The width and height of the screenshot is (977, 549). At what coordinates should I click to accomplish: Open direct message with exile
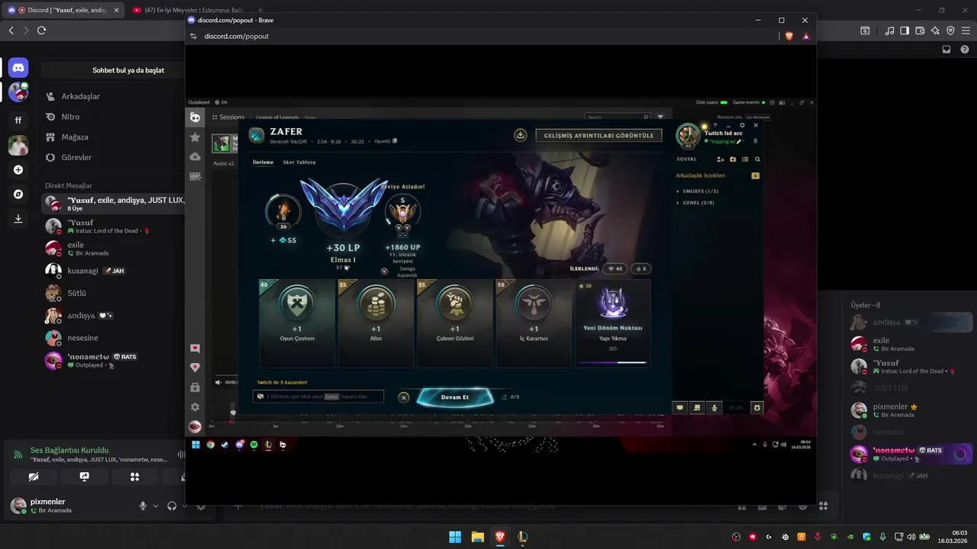[x=112, y=249]
